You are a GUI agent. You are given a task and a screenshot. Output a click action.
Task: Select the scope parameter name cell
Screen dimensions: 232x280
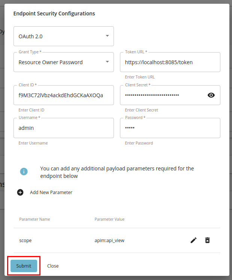click(x=25, y=240)
